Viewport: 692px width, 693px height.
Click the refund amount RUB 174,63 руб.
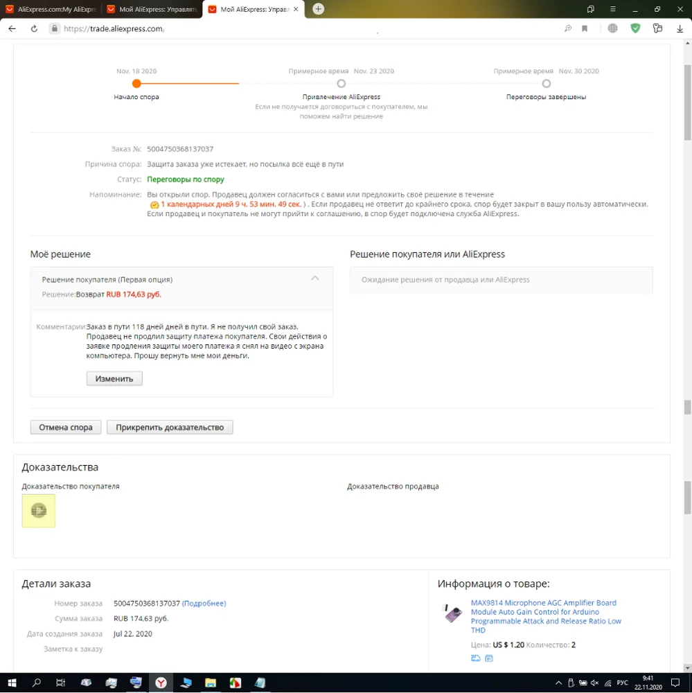pyautogui.click(x=134, y=295)
